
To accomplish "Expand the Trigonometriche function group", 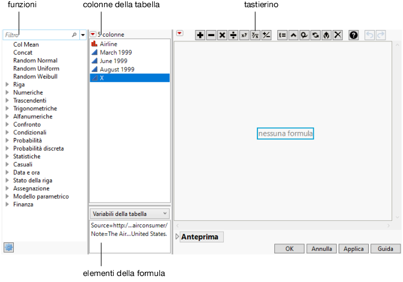I will (7, 108).
